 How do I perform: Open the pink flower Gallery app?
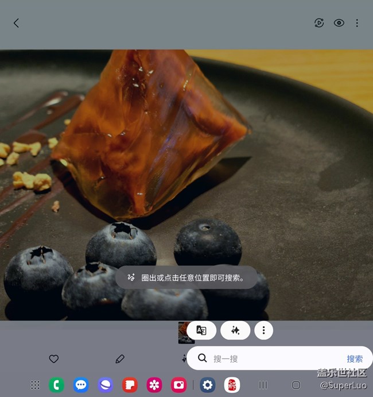(x=154, y=385)
